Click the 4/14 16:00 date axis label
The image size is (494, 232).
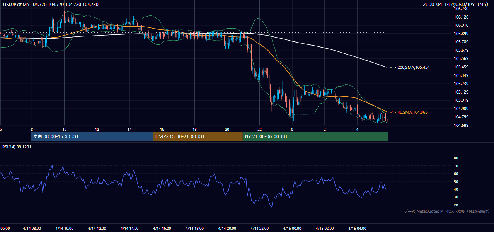click(x=162, y=228)
